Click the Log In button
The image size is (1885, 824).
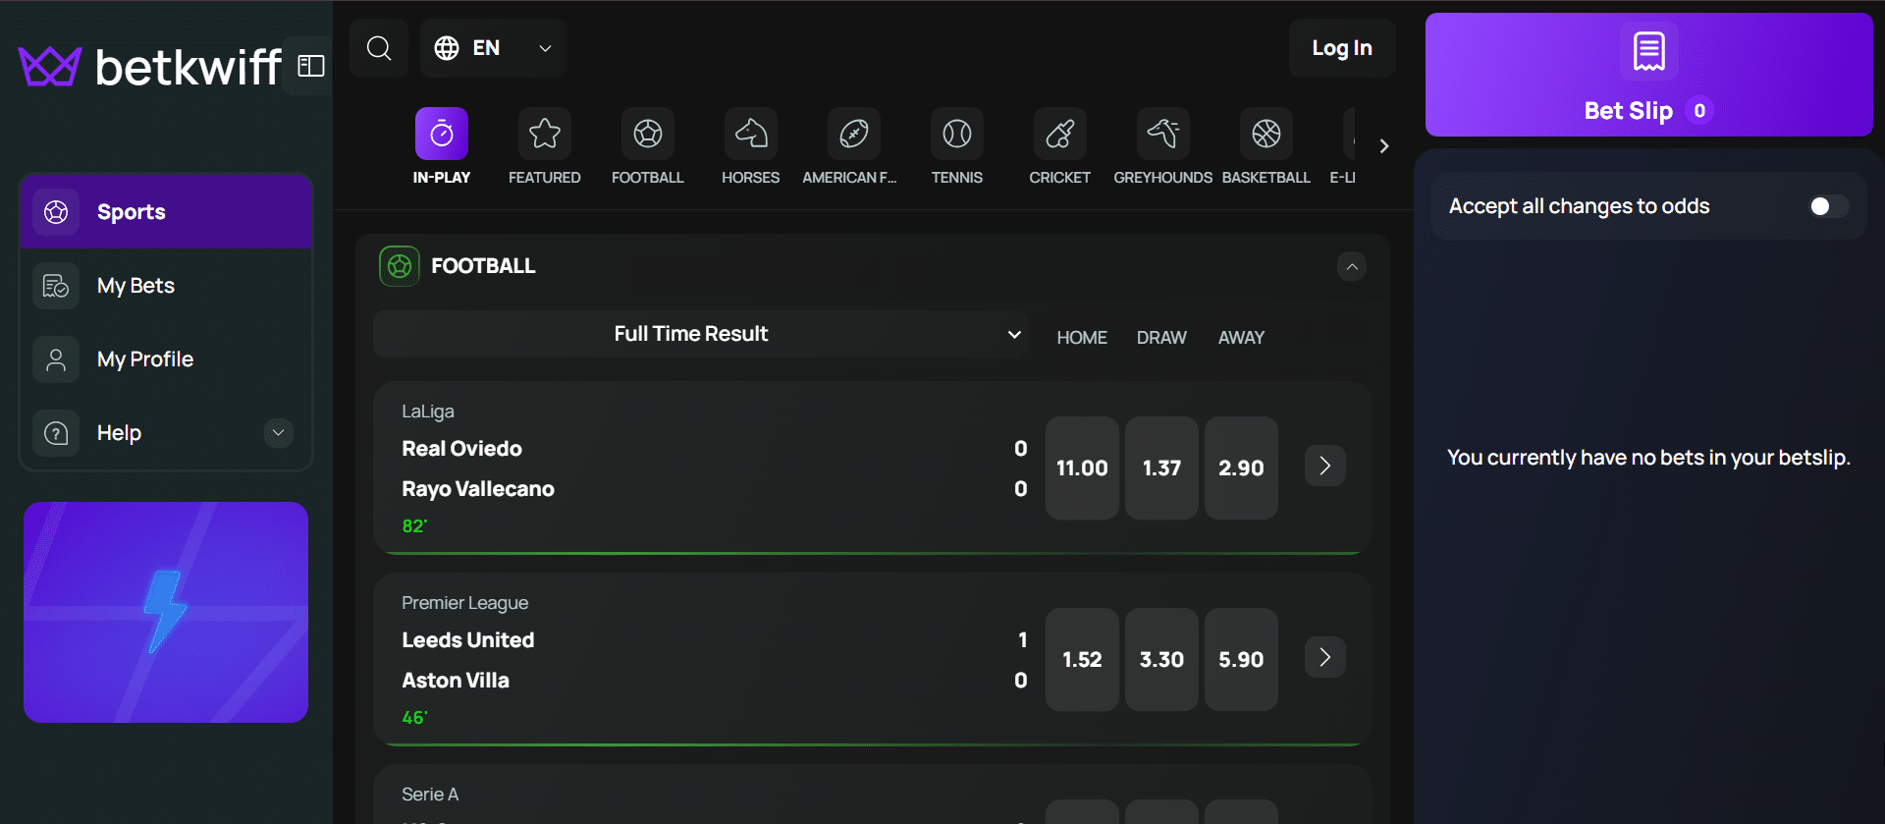pos(1341,48)
